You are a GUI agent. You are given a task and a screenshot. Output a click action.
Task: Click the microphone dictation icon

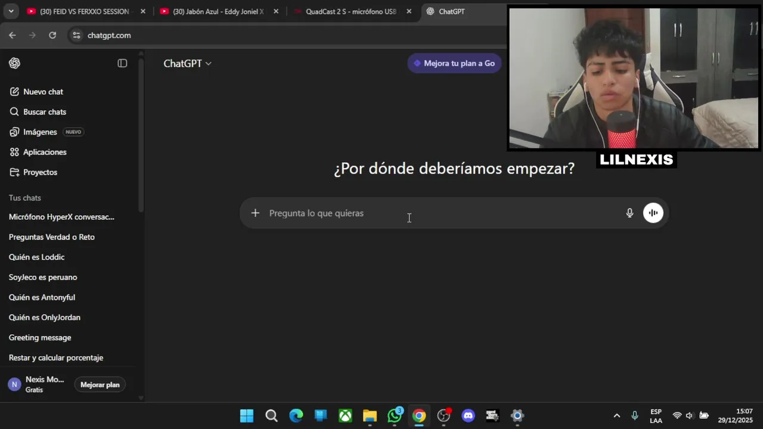[629, 213]
